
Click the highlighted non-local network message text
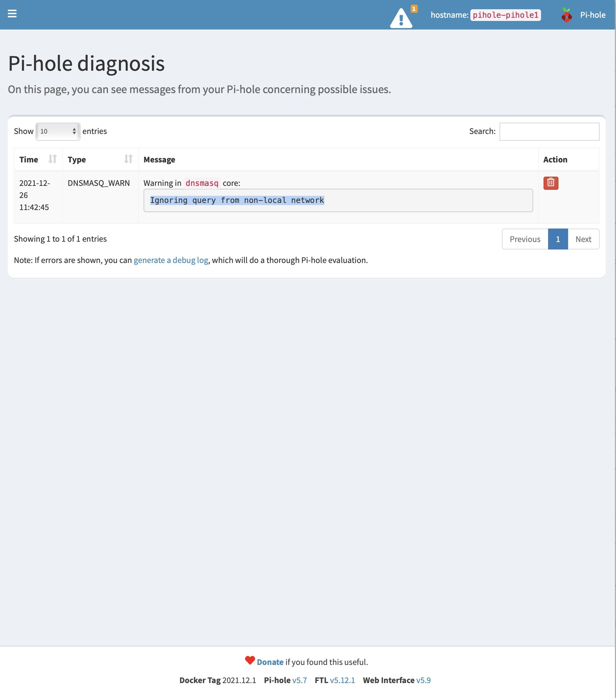pyautogui.click(x=237, y=200)
